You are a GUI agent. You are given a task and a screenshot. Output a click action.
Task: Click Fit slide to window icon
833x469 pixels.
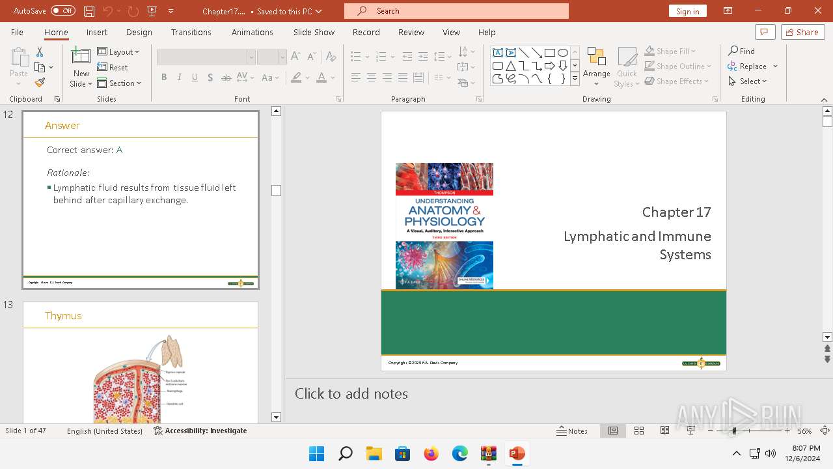point(825,431)
